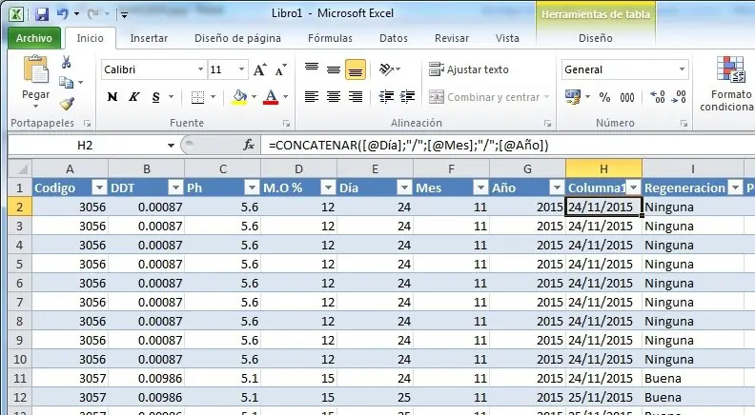The height and width of the screenshot is (415, 755).
Task: Click the Save icon in quick access toolbar
Action: click(x=42, y=14)
